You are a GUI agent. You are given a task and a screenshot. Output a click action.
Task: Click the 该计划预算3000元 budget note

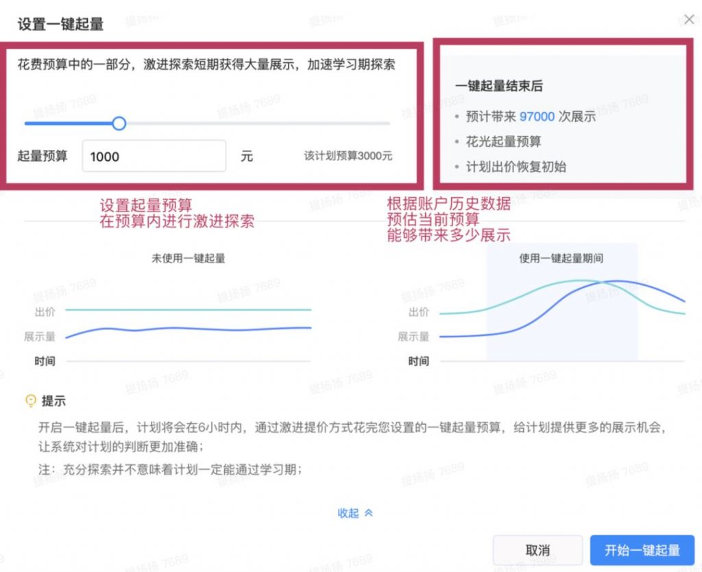pyautogui.click(x=347, y=156)
